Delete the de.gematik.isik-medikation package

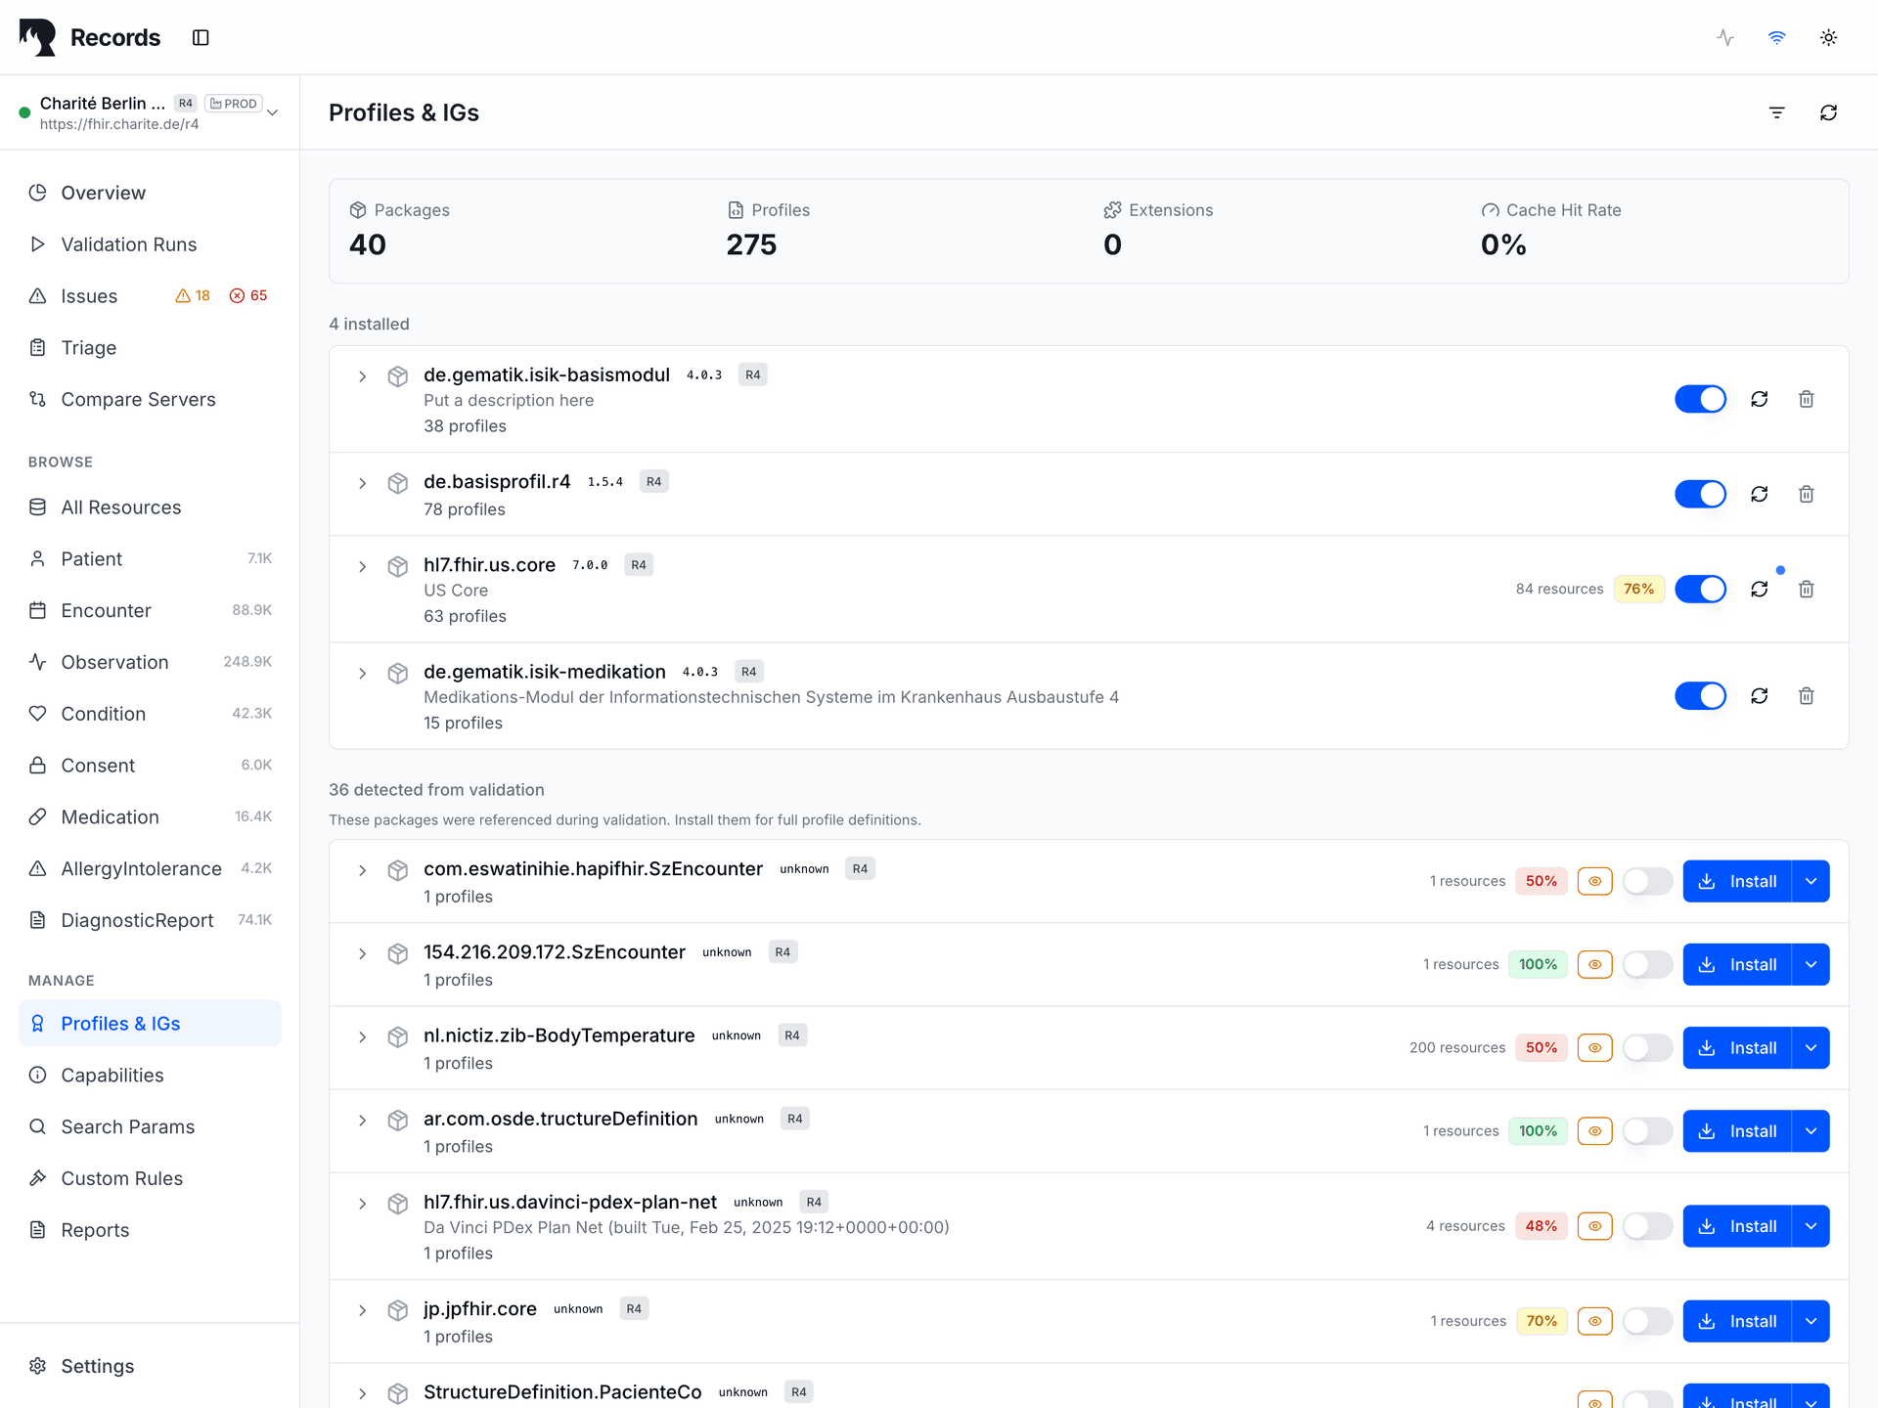pyautogui.click(x=1806, y=695)
